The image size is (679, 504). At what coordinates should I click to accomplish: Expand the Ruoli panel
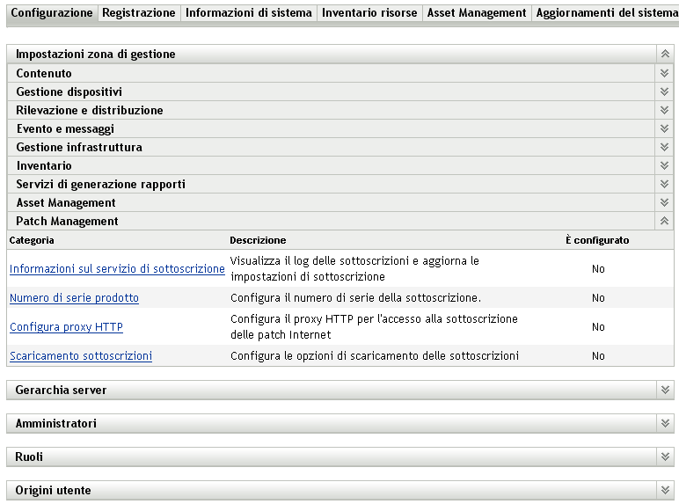click(665, 457)
